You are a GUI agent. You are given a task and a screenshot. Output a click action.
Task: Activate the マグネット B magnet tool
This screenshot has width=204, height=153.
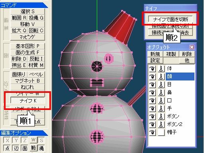[x=27, y=81]
